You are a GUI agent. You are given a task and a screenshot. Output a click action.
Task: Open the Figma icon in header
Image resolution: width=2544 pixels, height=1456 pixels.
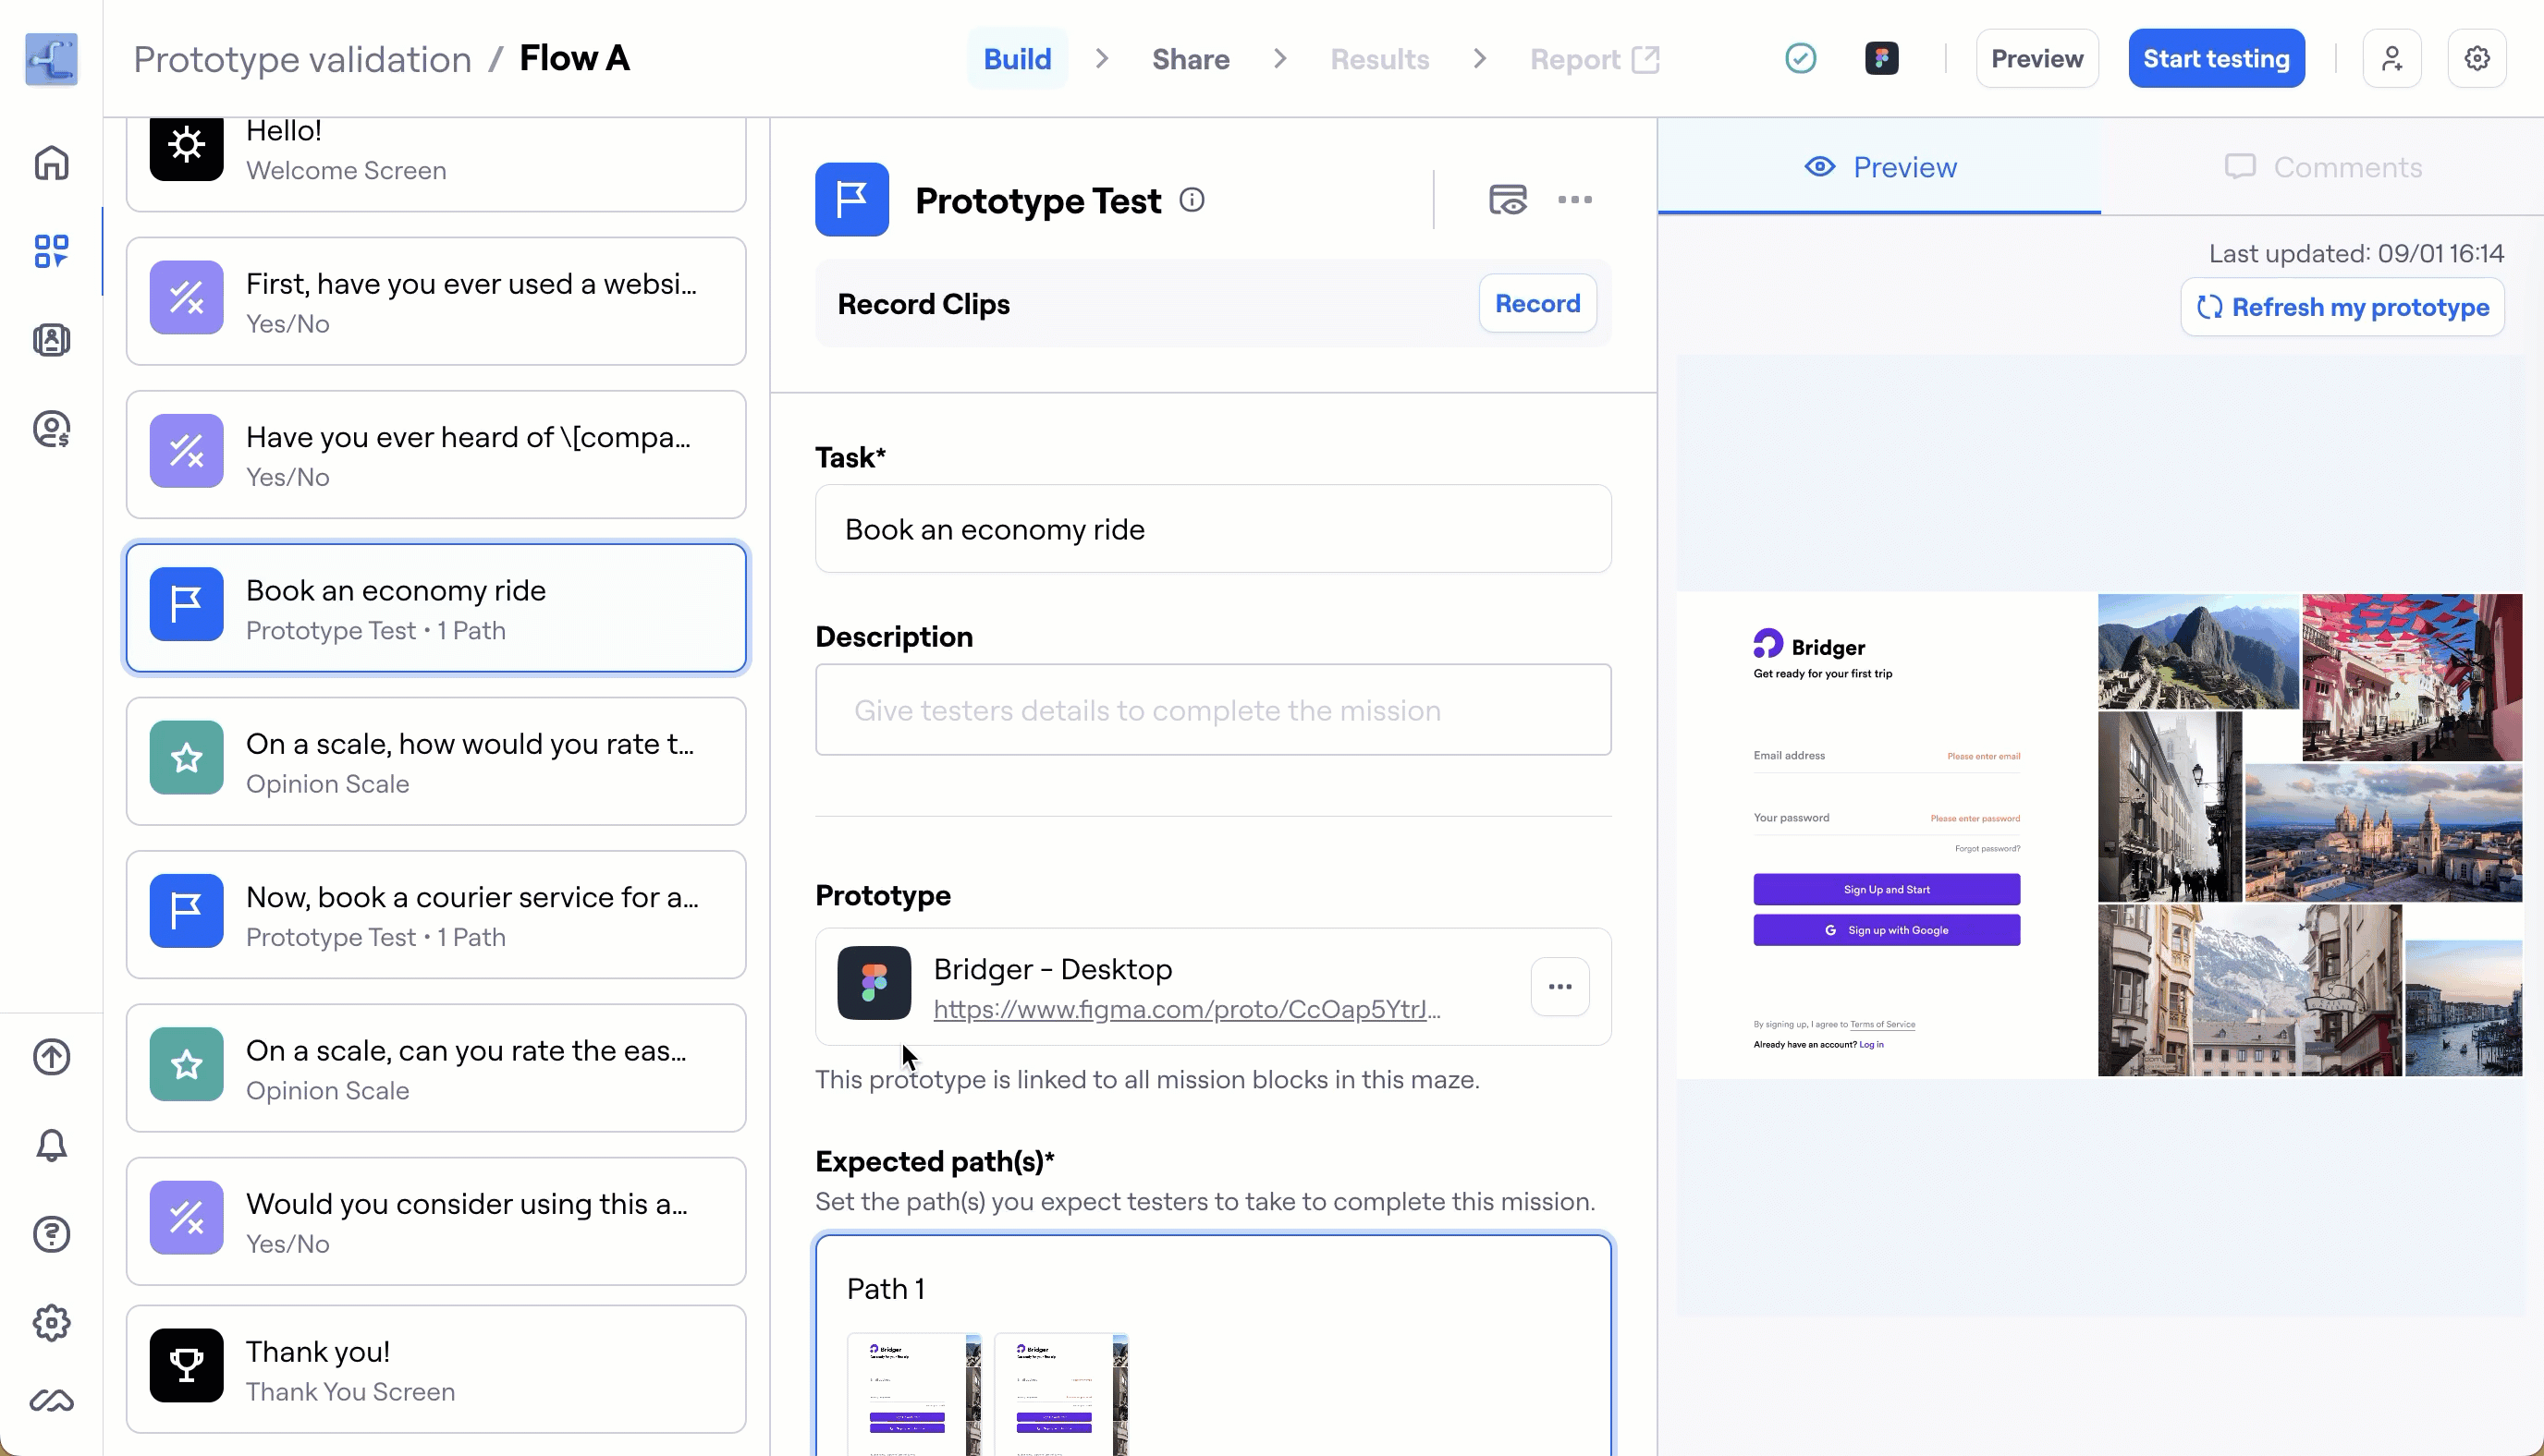(1881, 58)
